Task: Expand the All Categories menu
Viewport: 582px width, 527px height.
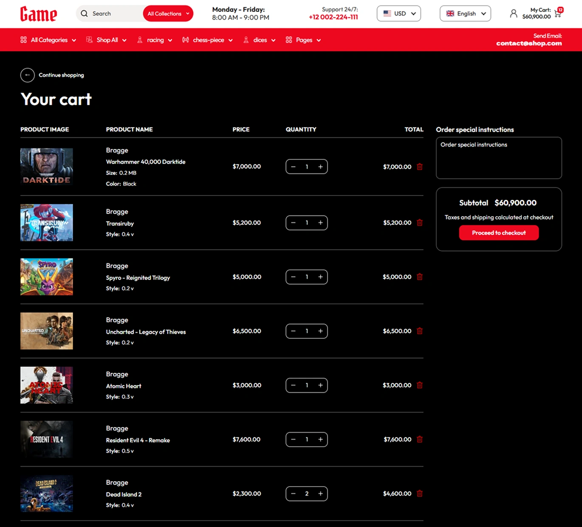Action: click(x=48, y=40)
